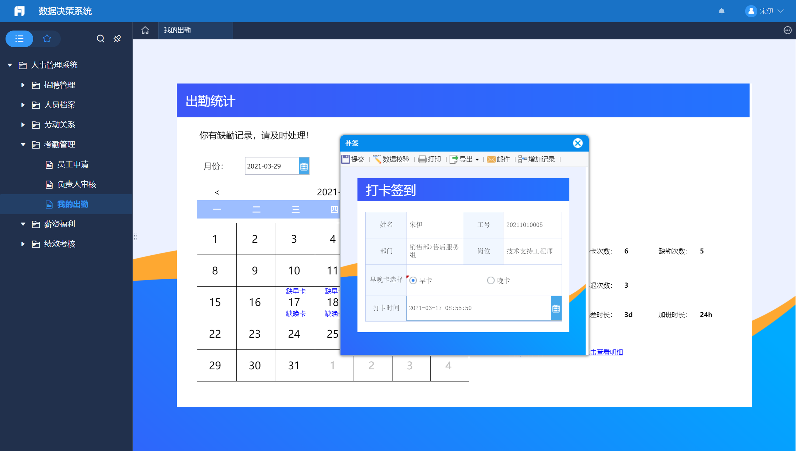Click 提交 button in dialog
Screen dimensions: 796x451
(x=353, y=159)
